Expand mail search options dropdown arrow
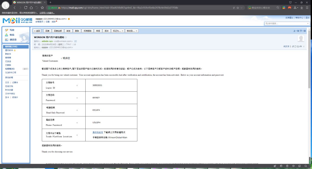The width and height of the screenshot is (312, 169). pos(308,24)
